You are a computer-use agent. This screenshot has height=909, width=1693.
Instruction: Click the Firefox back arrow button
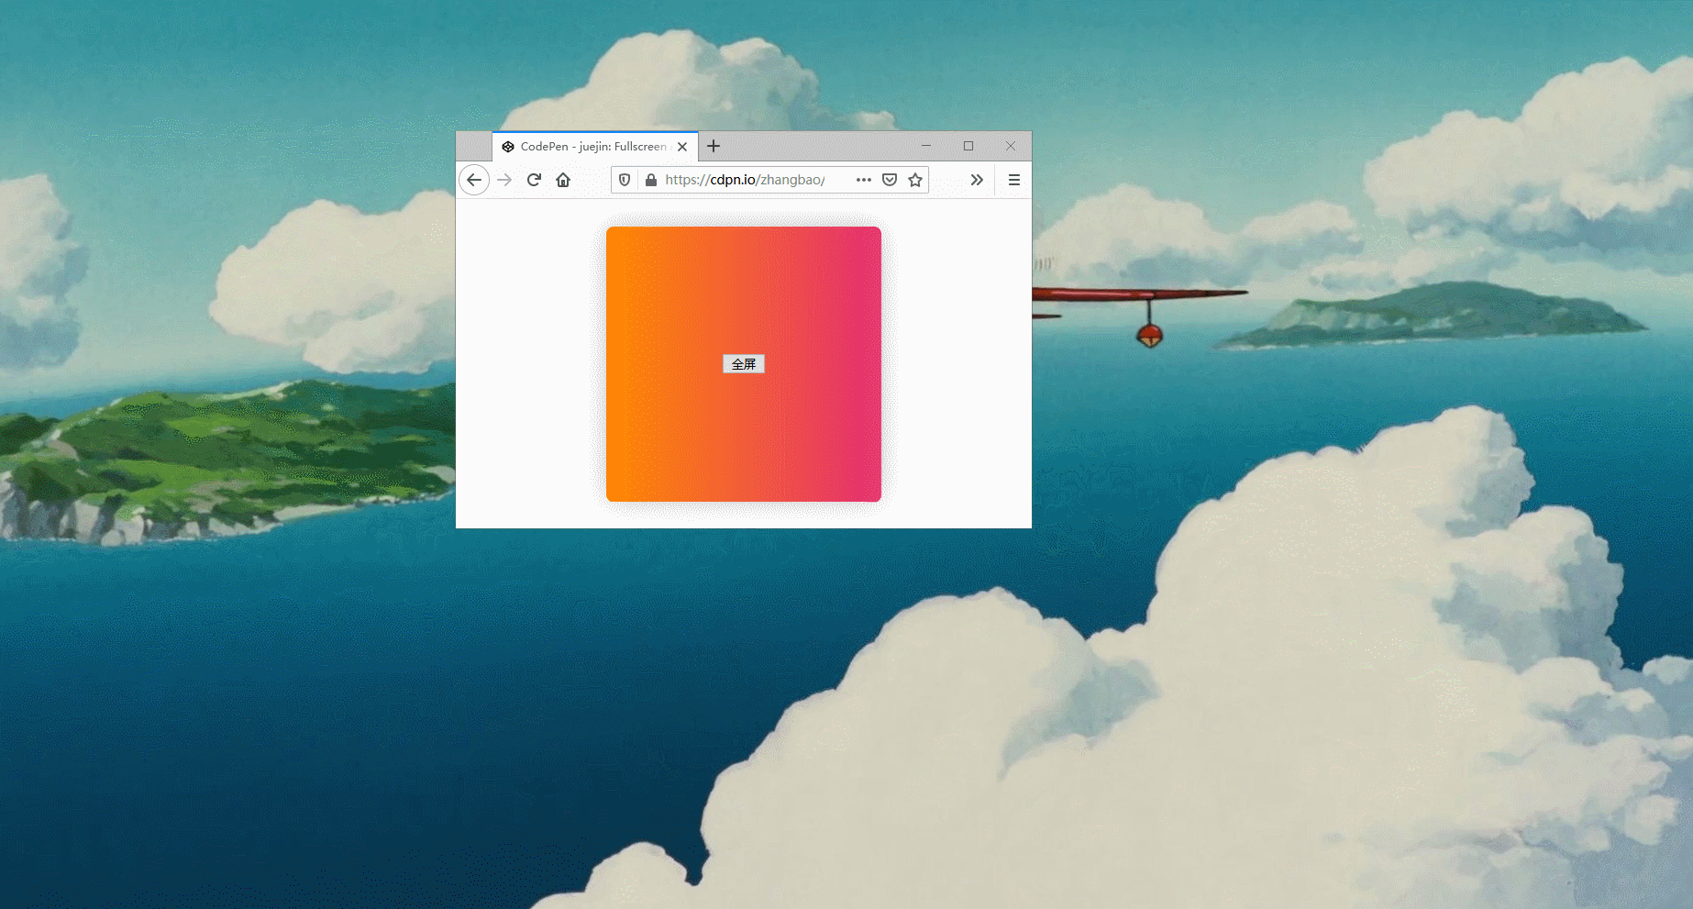pyautogui.click(x=474, y=180)
